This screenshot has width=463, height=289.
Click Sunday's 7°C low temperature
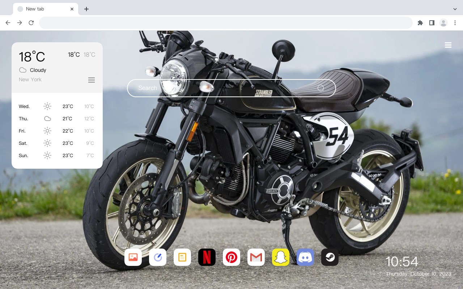coord(90,156)
